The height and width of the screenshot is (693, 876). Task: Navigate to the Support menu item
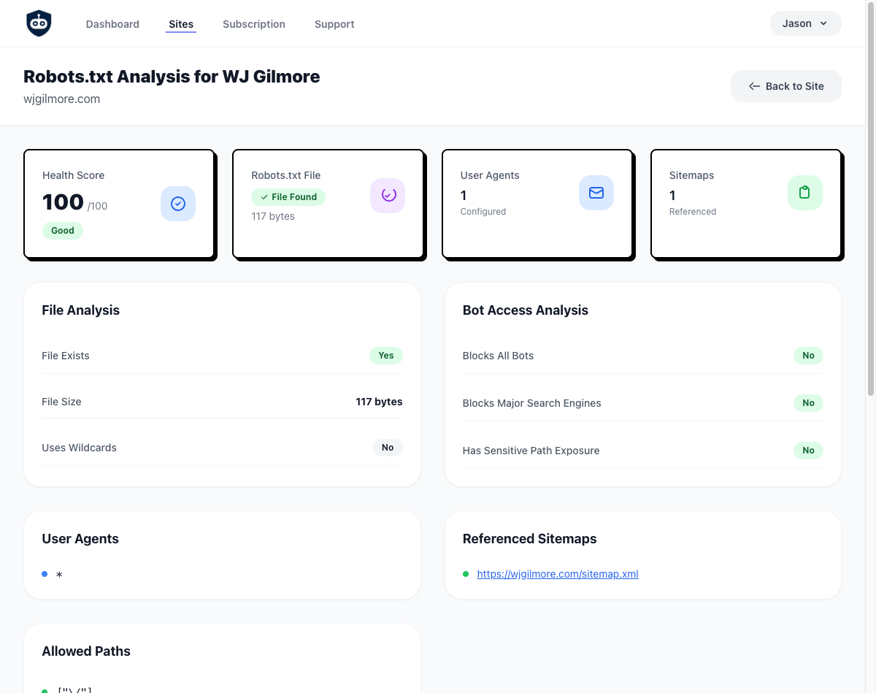coord(334,24)
